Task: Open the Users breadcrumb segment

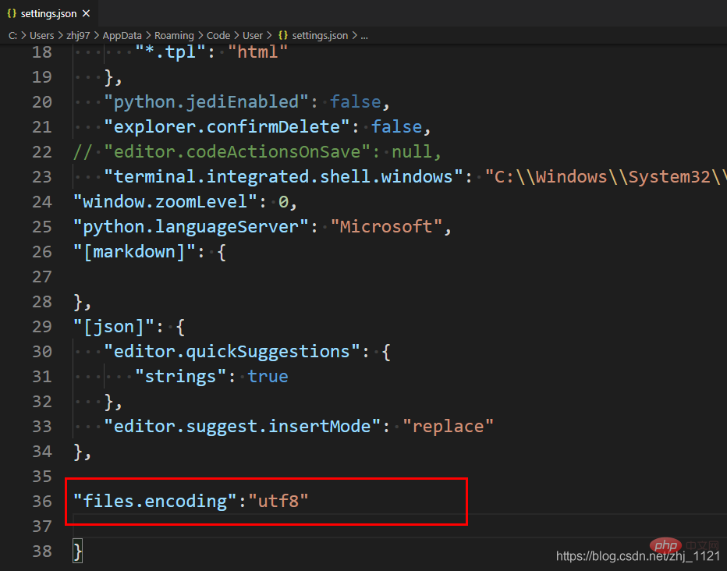Action: click(41, 36)
